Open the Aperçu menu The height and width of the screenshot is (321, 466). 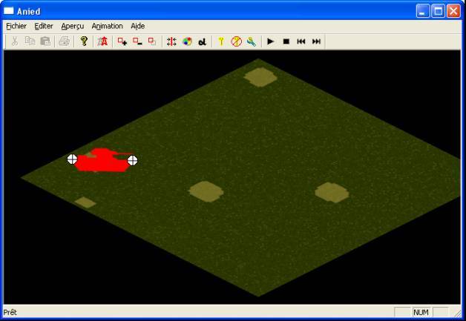click(x=73, y=26)
